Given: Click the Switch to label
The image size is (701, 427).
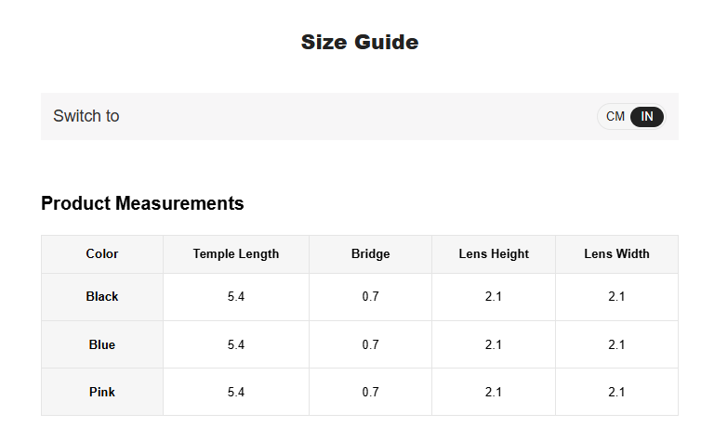Looking at the screenshot, I should point(86,116).
